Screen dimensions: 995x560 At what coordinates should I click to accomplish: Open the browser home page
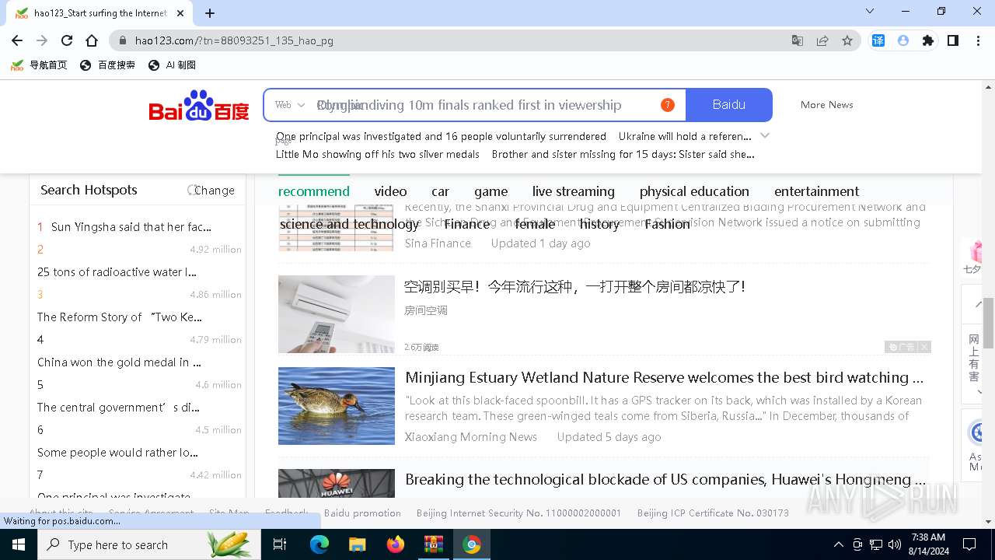click(x=92, y=40)
